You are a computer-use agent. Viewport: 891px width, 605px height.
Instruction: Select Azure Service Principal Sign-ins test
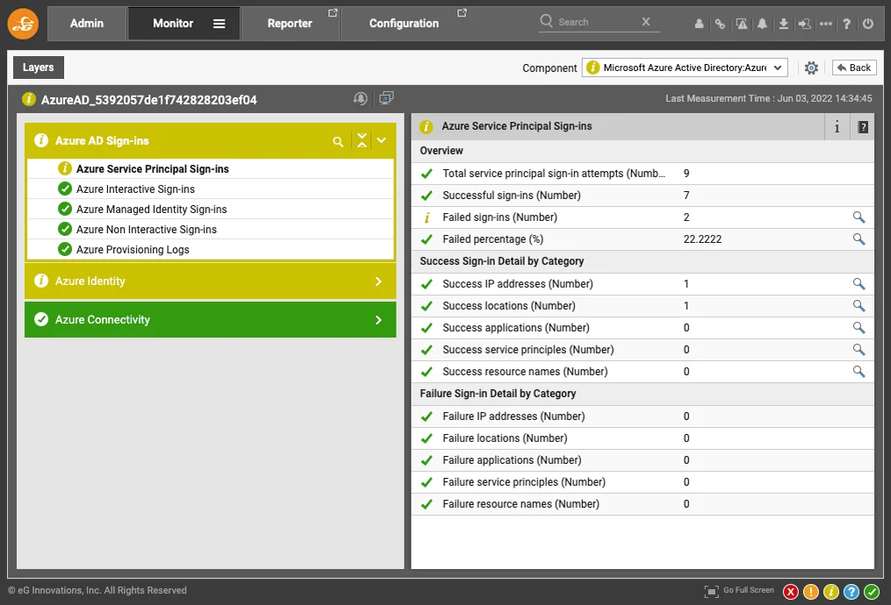click(x=211, y=169)
